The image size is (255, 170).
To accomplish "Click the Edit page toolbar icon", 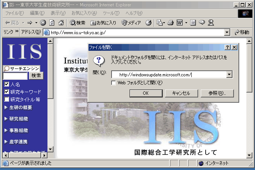I will point(180,23).
